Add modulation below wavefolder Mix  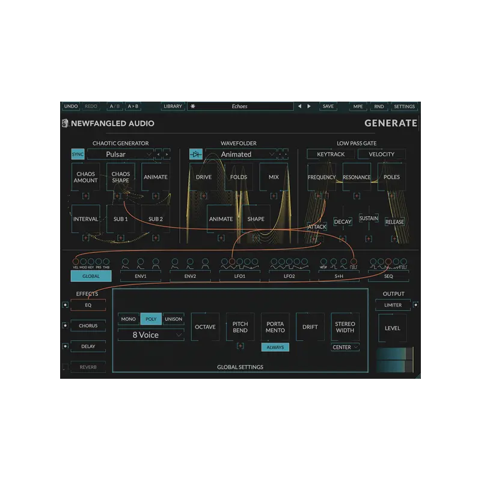274,196
